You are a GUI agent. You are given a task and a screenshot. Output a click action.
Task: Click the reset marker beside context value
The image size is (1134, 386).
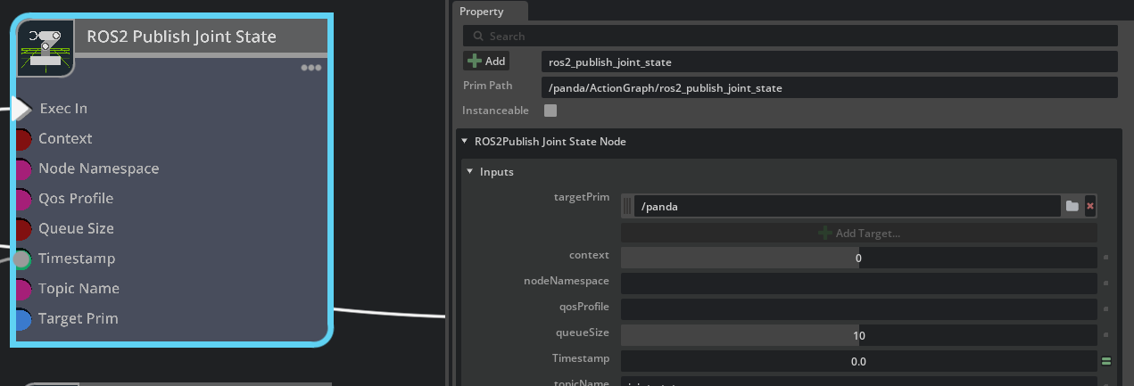click(x=1106, y=258)
